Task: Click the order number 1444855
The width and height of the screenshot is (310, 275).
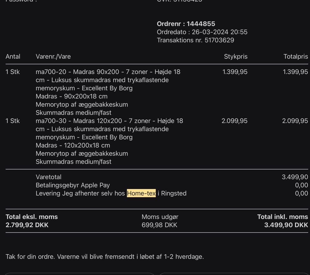Action: coord(201,24)
